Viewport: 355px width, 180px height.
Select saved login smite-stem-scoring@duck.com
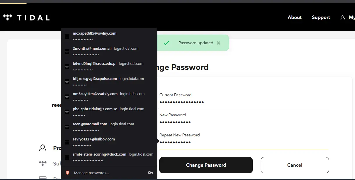point(109,157)
